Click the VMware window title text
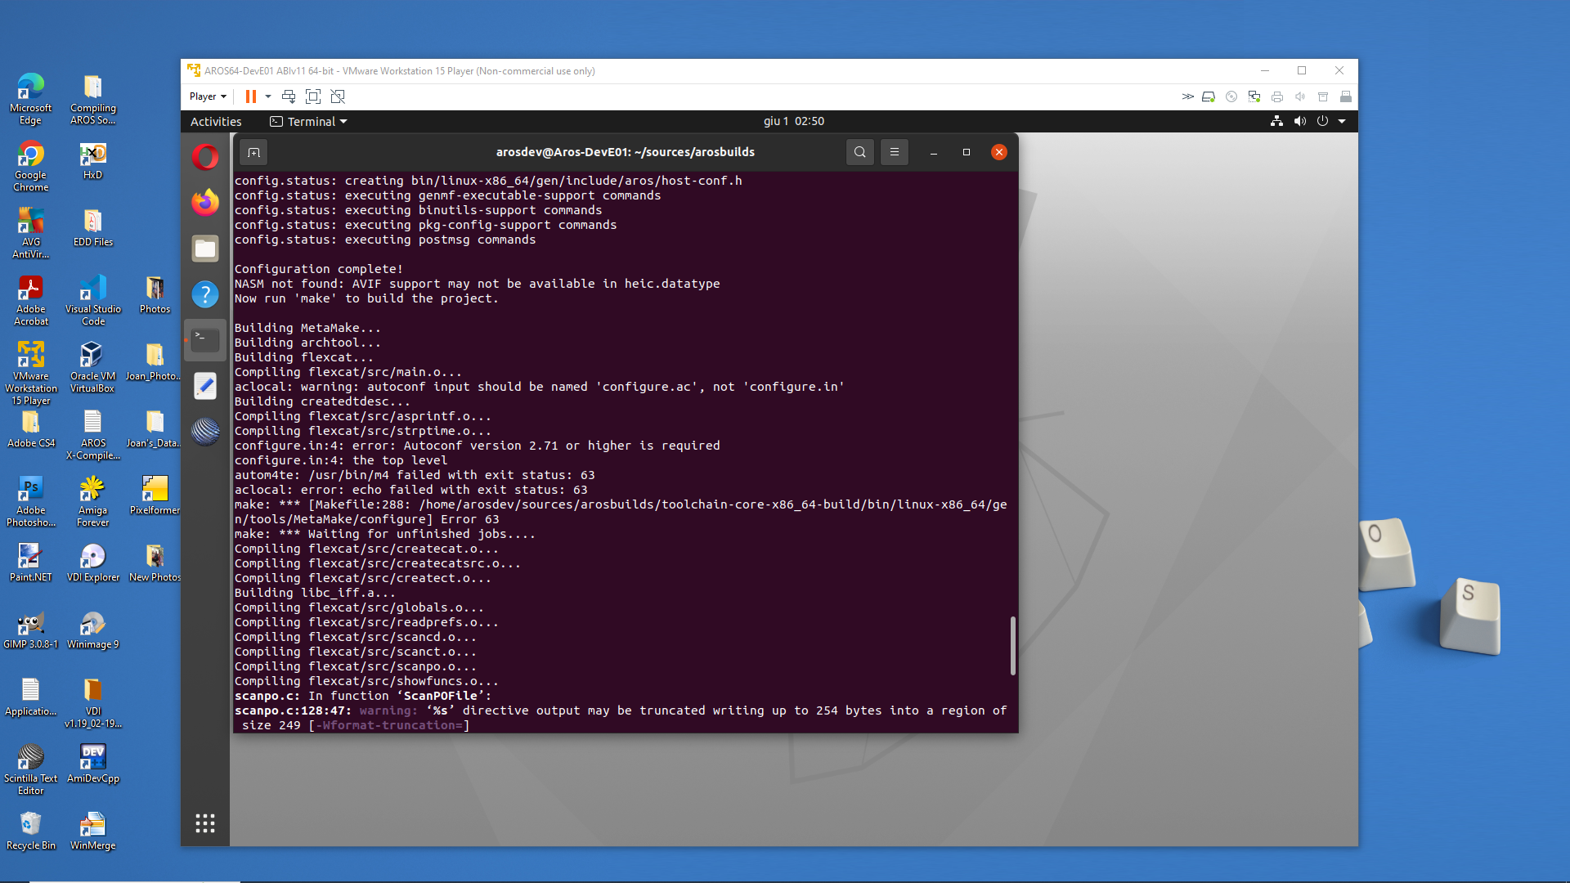Viewport: 1570px width, 883px height. (x=400, y=71)
